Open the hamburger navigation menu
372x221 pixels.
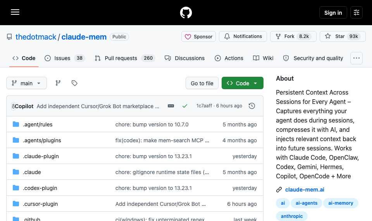[x=15, y=12]
